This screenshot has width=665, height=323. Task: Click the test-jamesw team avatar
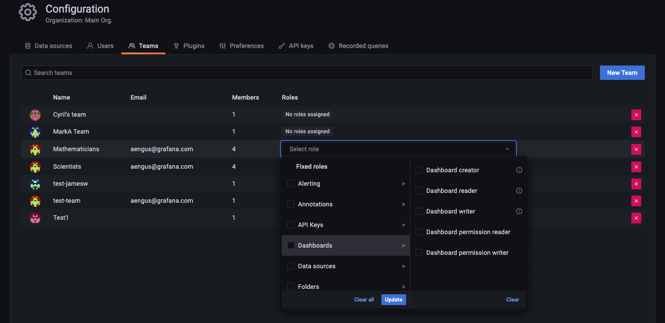35,183
